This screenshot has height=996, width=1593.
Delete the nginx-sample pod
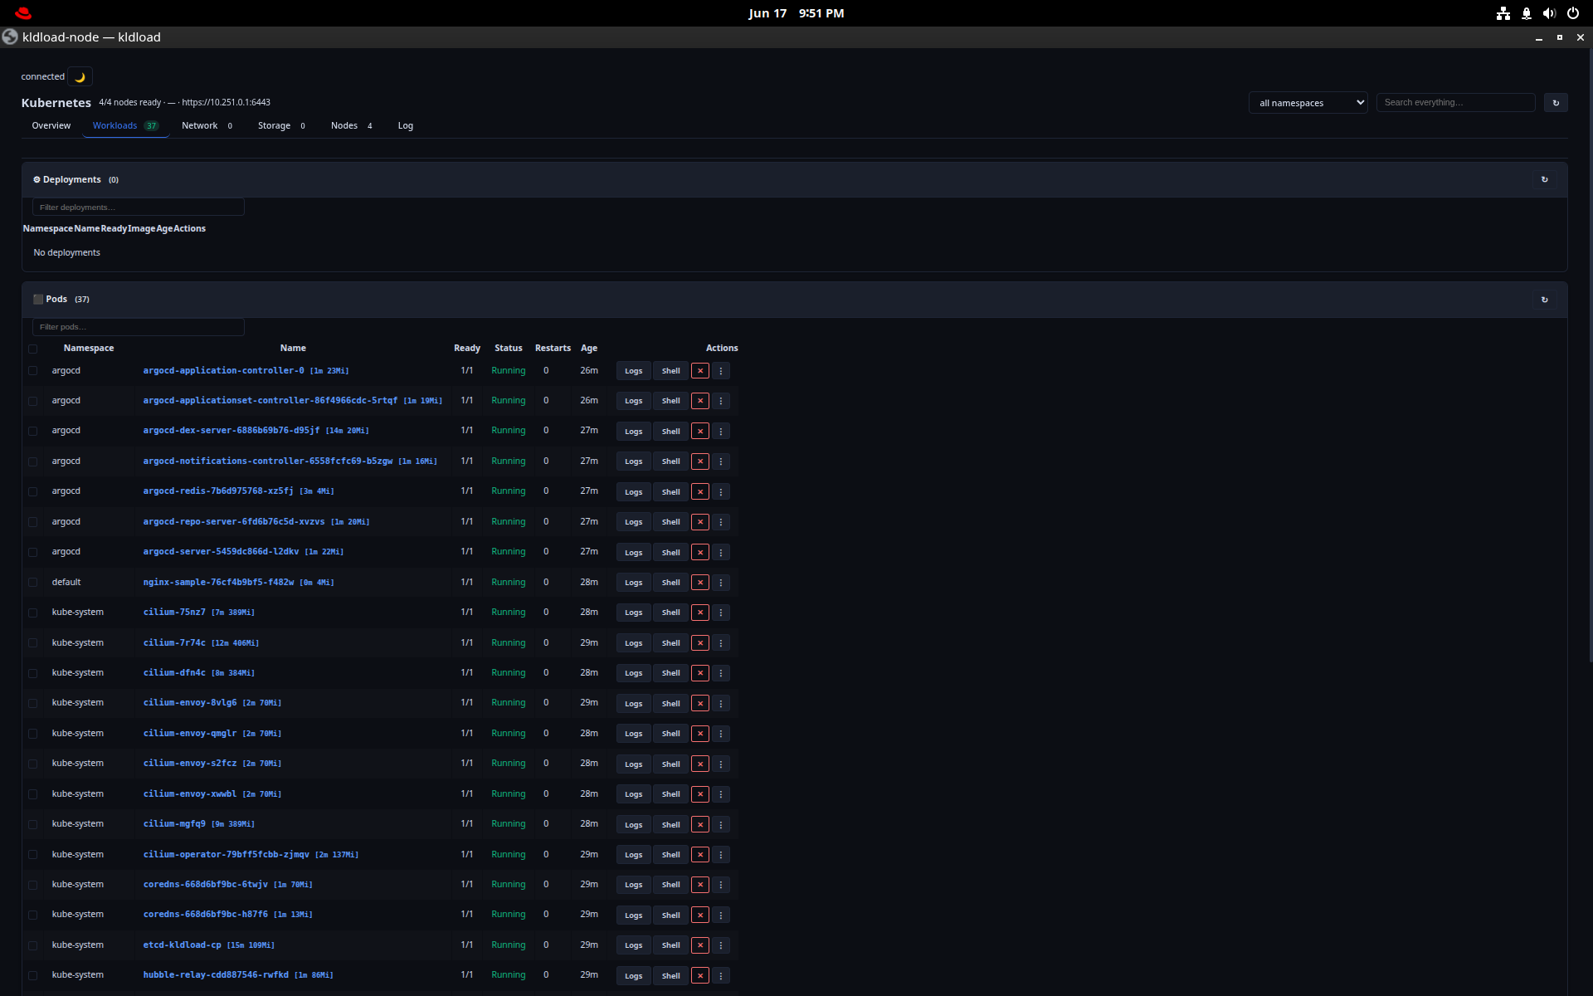(700, 583)
